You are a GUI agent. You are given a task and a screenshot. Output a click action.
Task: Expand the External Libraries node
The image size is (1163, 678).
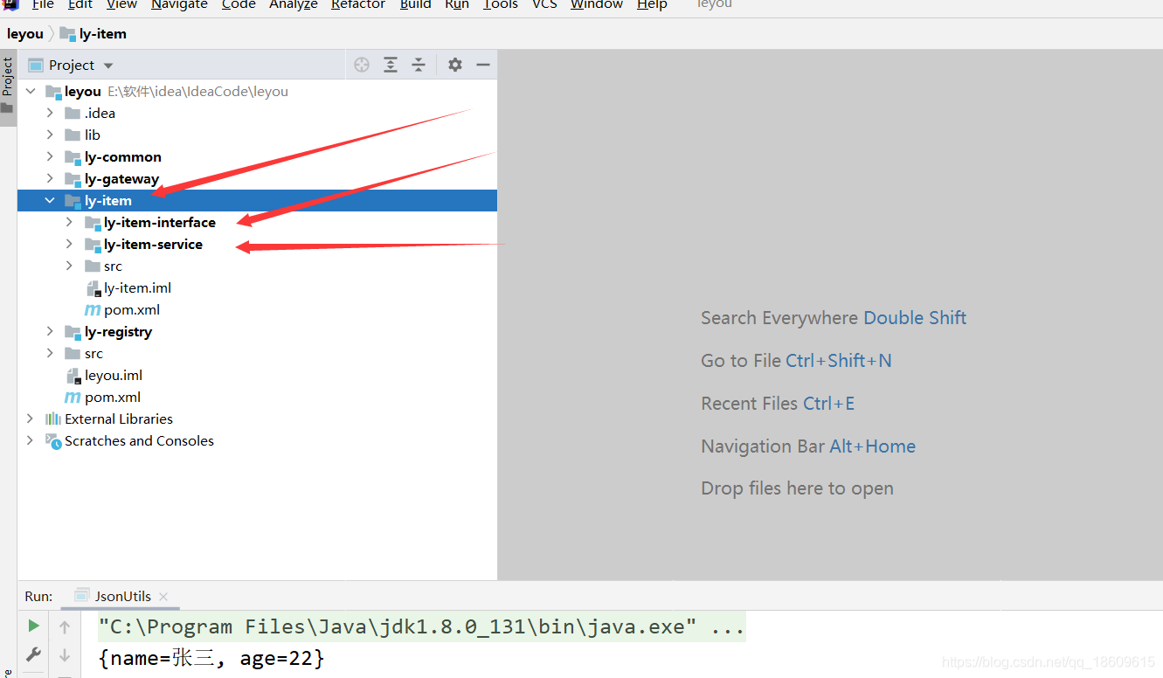click(31, 419)
